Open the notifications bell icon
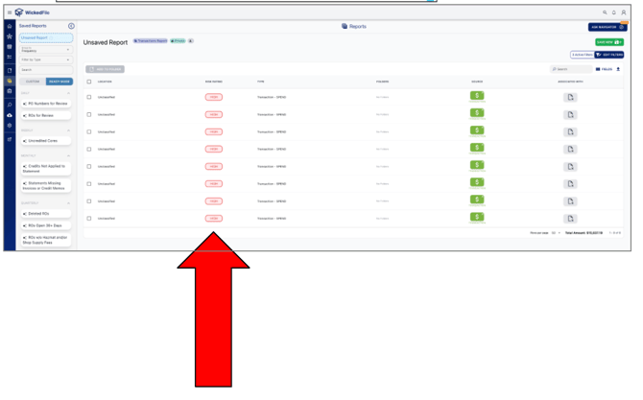Screen dimensions: 643x400 614,12
